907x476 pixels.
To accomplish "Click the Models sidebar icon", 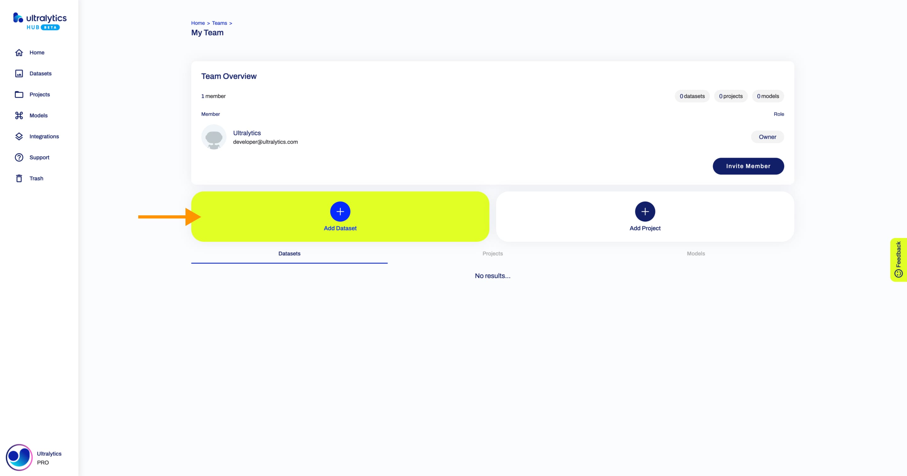I will [19, 115].
